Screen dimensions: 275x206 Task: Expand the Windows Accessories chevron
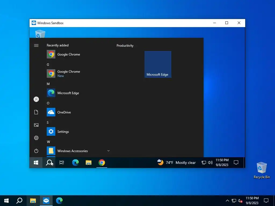tap(108, 151)
